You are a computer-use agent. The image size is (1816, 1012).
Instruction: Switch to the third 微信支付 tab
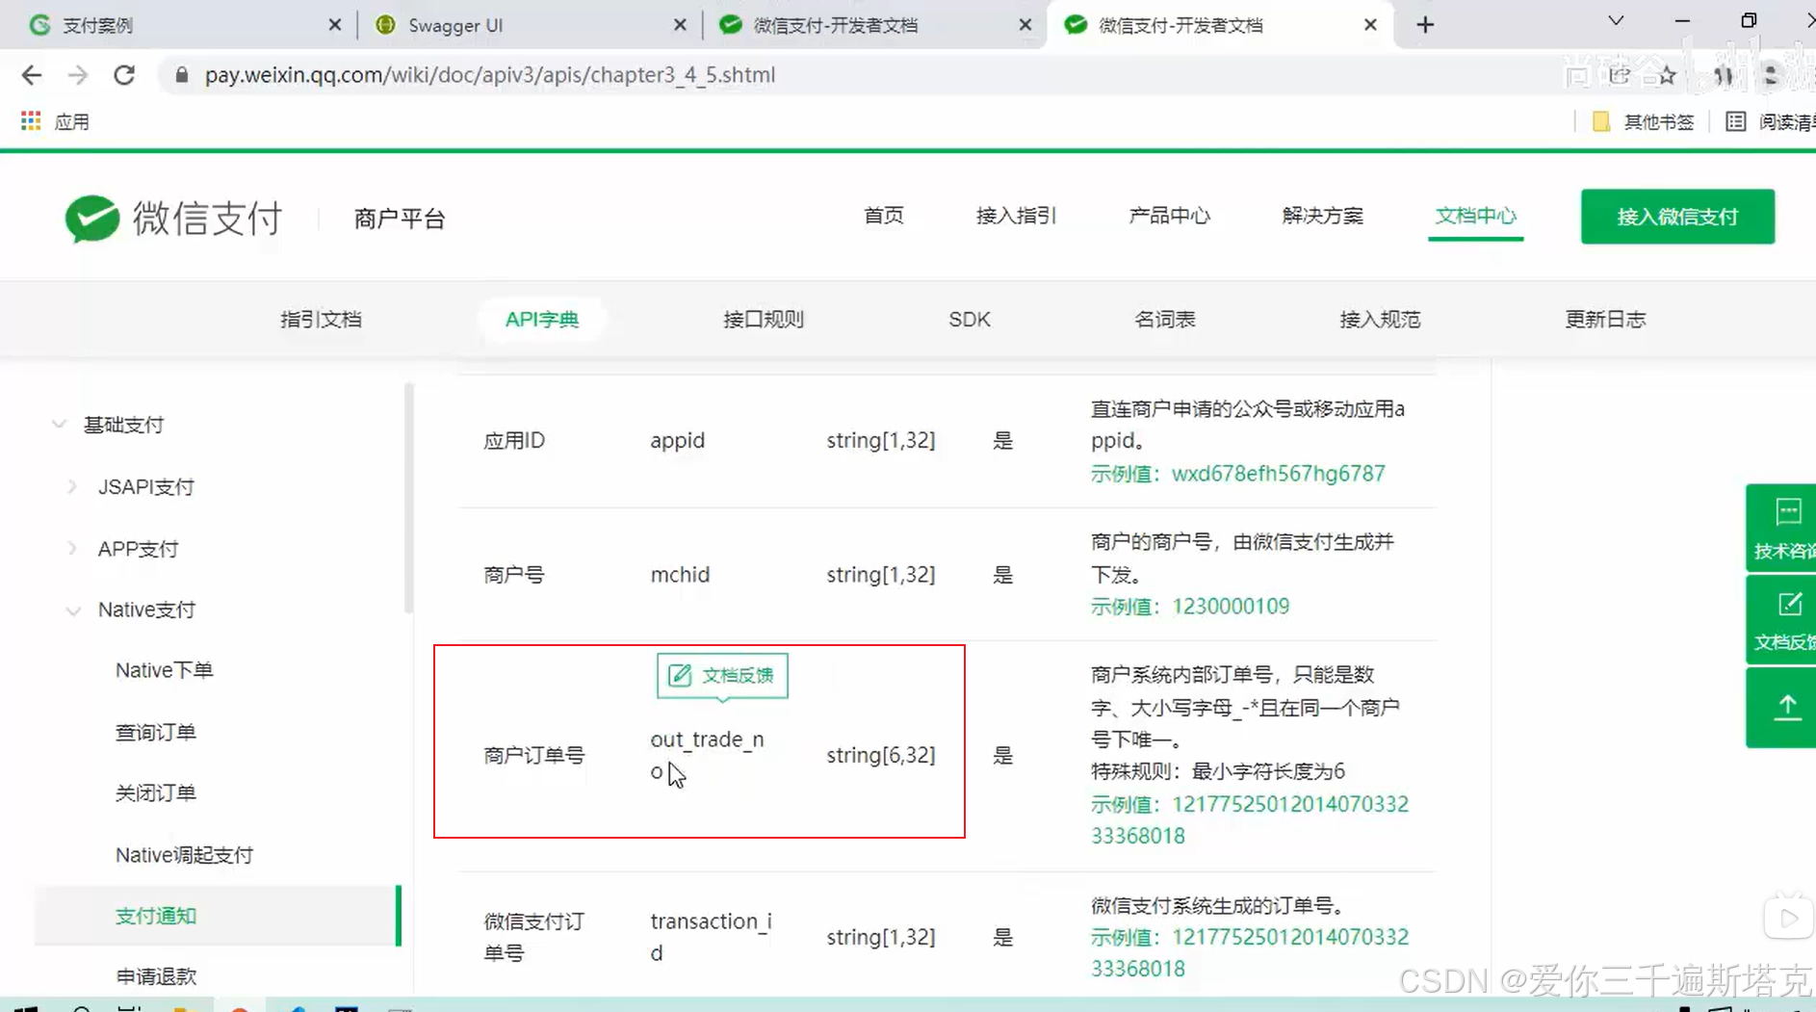(x=871, y=25)
